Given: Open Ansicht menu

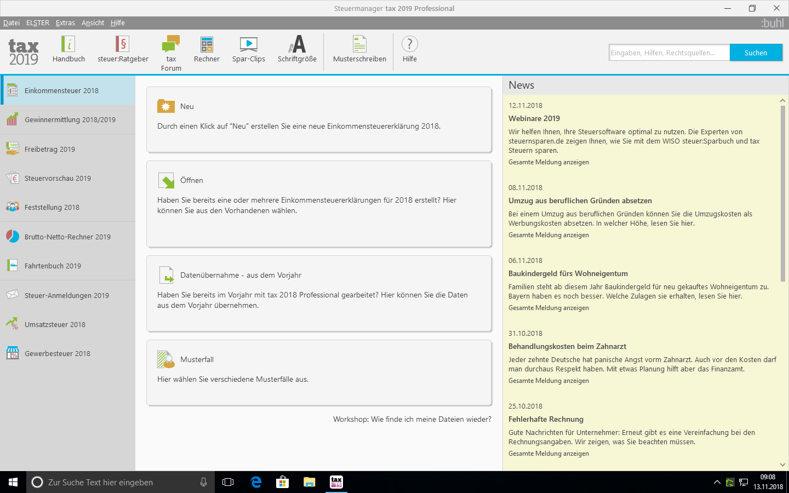Looking at the screenshot, I should [93, 23].
